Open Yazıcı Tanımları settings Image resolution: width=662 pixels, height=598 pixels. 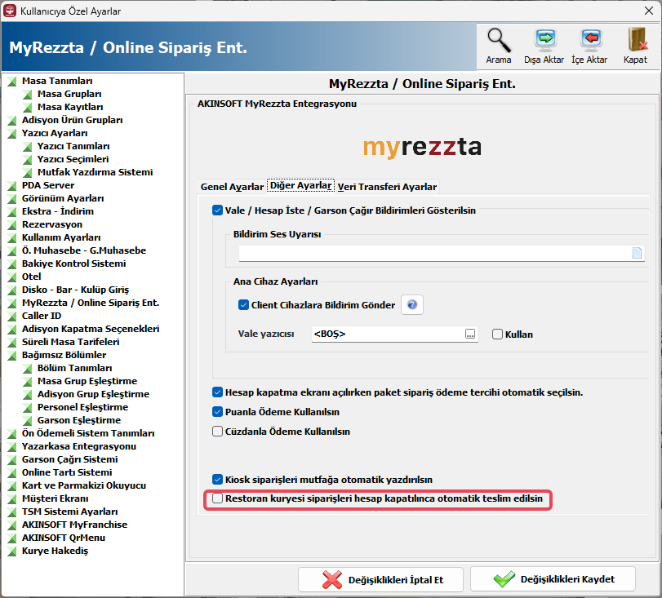point(73,146)
